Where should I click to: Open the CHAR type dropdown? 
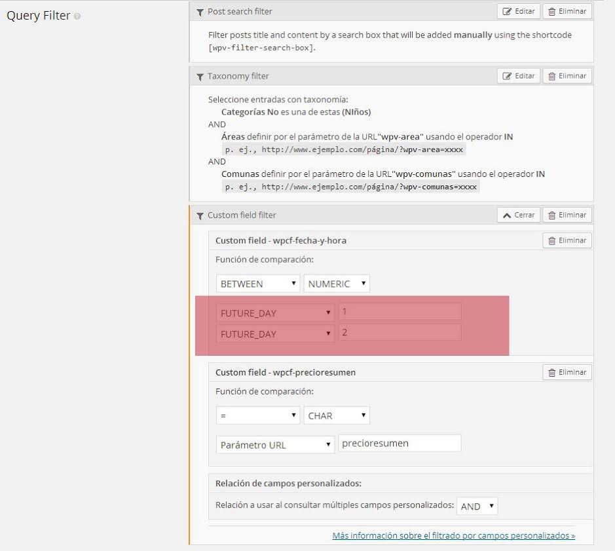pyautogui.click(x=337, y=415)
